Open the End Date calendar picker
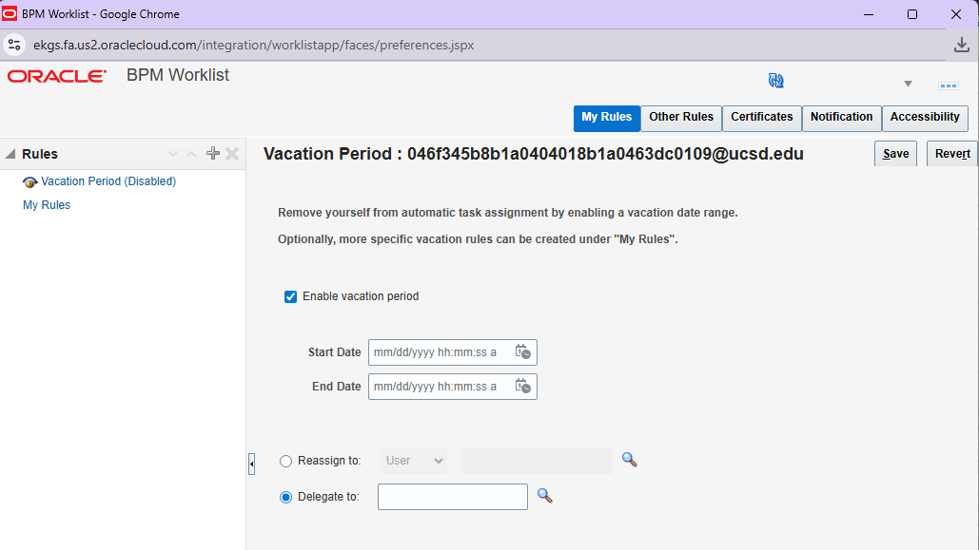The image size is (979, 550). (x=522, y=386)
